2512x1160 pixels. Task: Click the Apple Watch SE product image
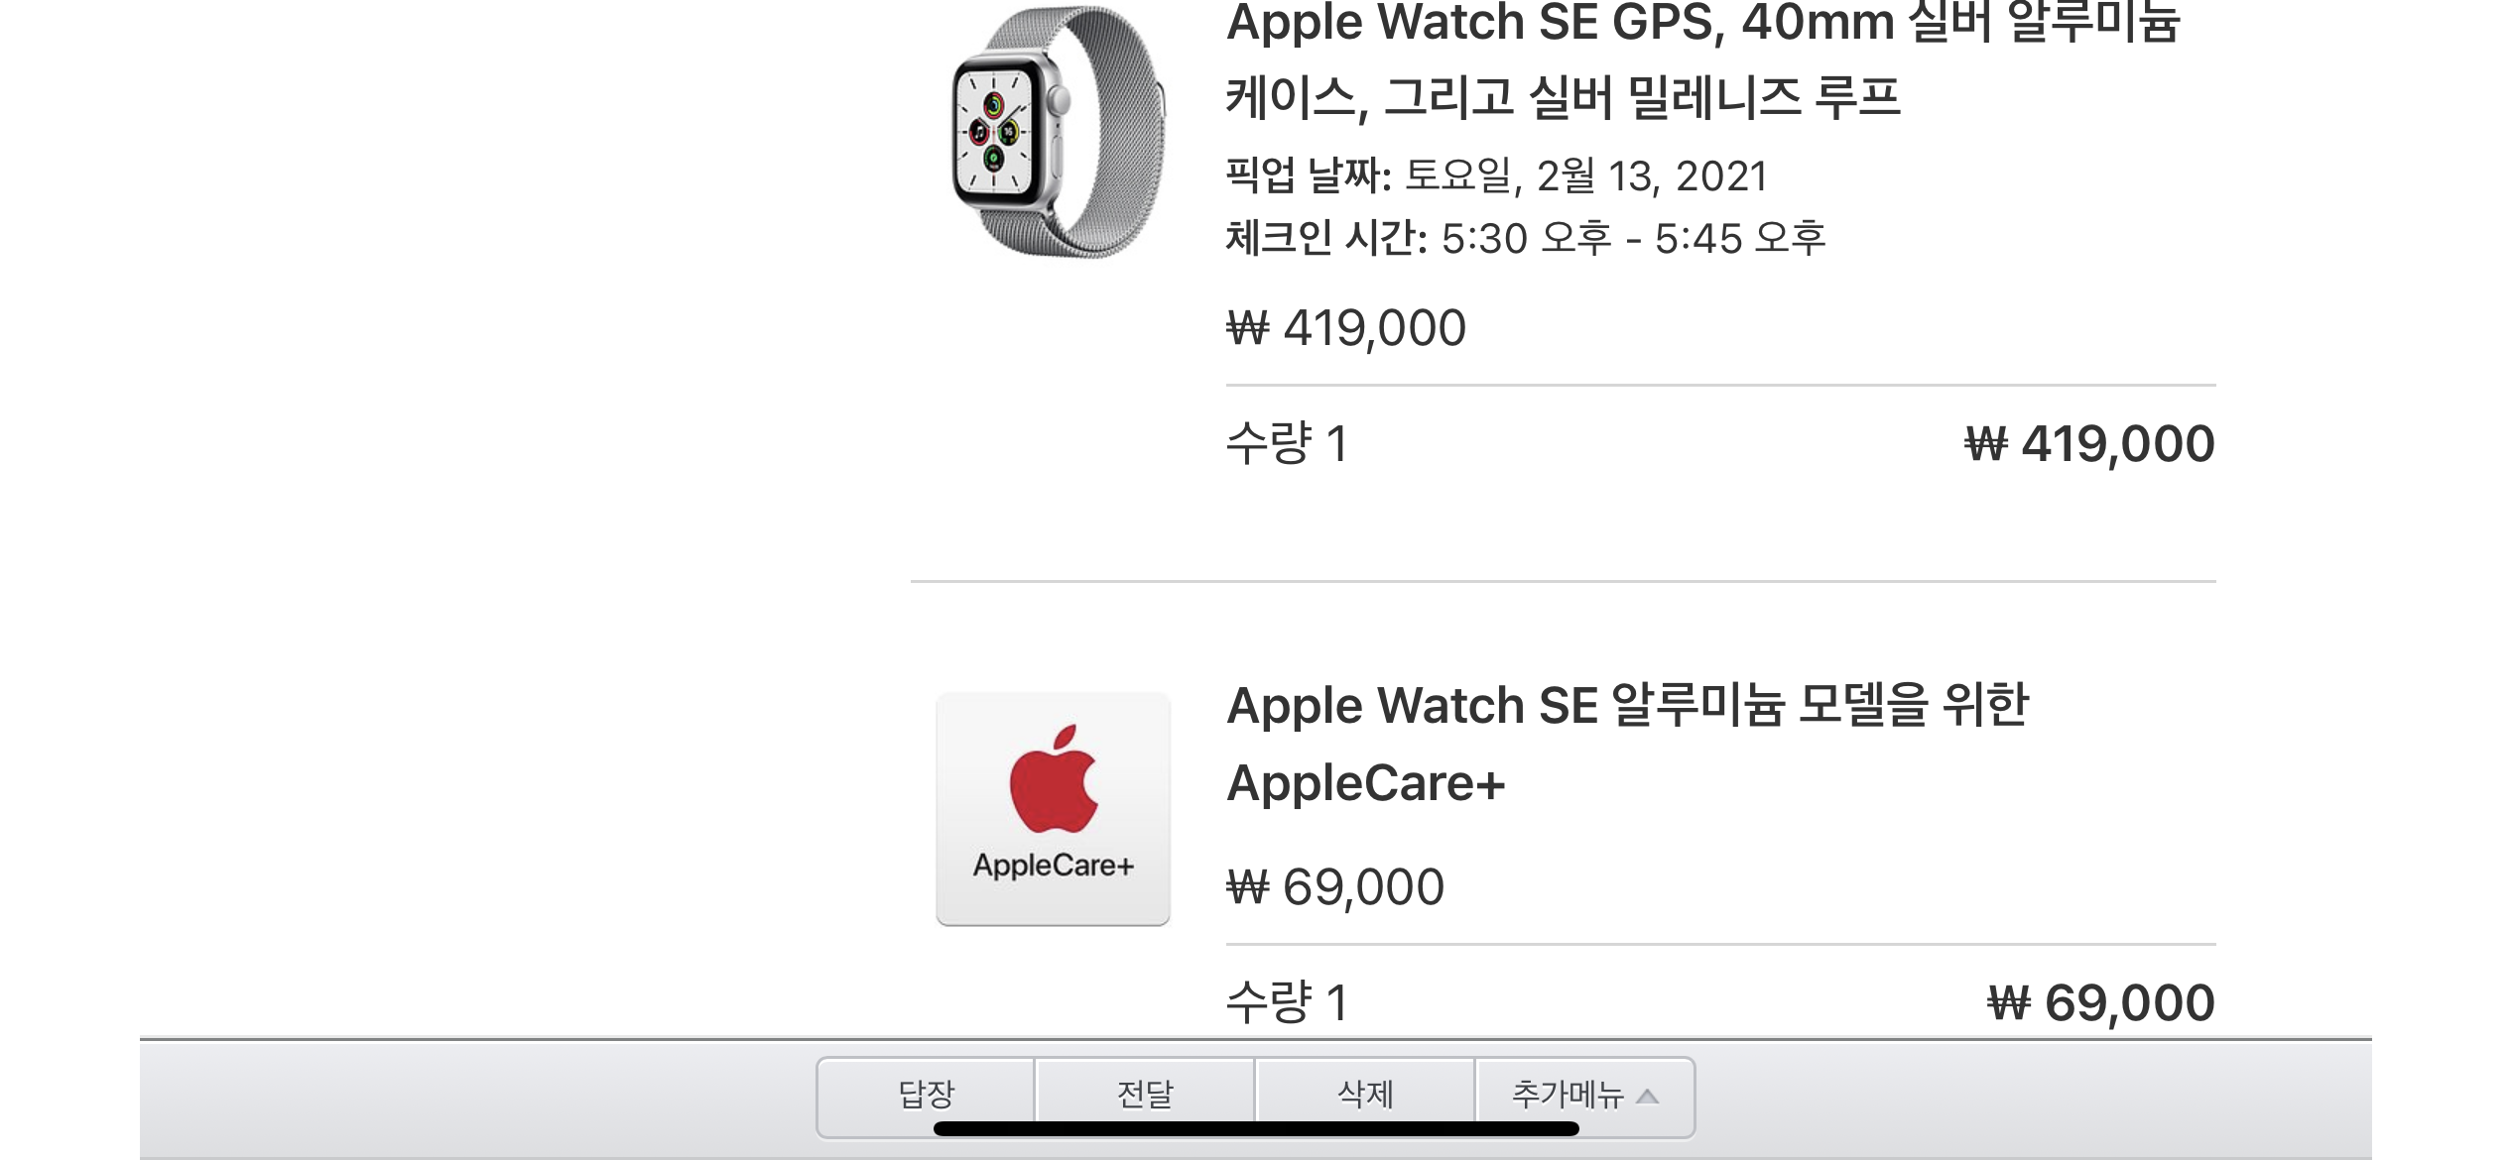pos(1058,132)
